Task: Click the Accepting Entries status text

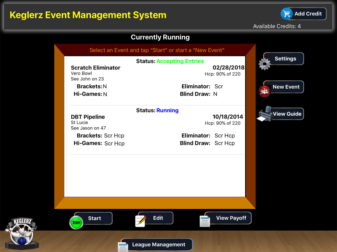Action: click(180, 61)
